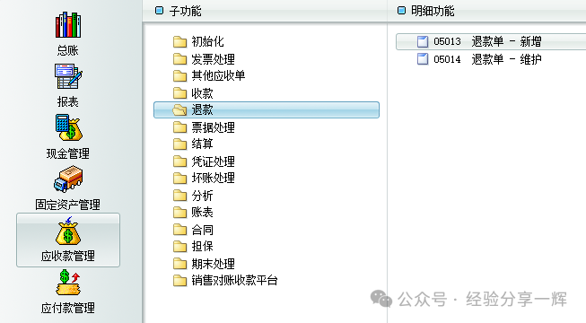Click the document icon beside 05013 退款单 - 新增
The image size is (586, 323).
pyautogui.click(x=423, y=41)
